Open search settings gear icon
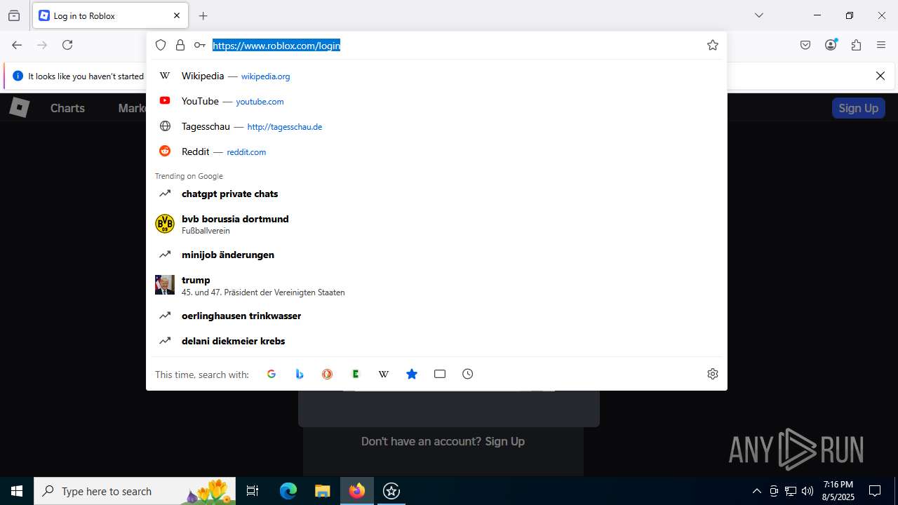Screen dimensions: 898x505 713,374
